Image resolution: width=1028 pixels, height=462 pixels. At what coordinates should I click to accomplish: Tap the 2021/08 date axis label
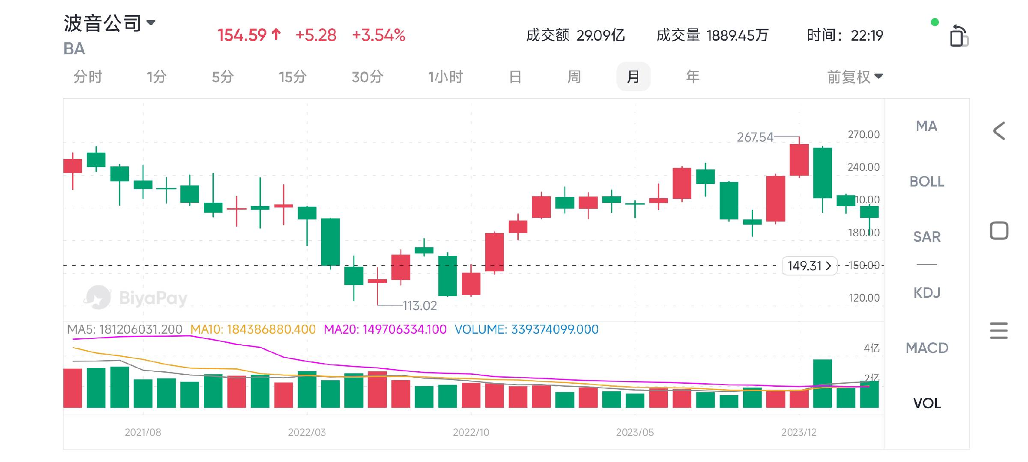(143, 432)
